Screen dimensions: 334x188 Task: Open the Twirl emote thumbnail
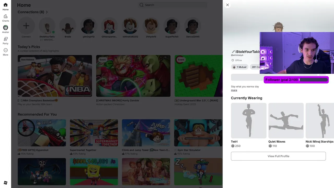pyautogui.click(x=249, y=121)
